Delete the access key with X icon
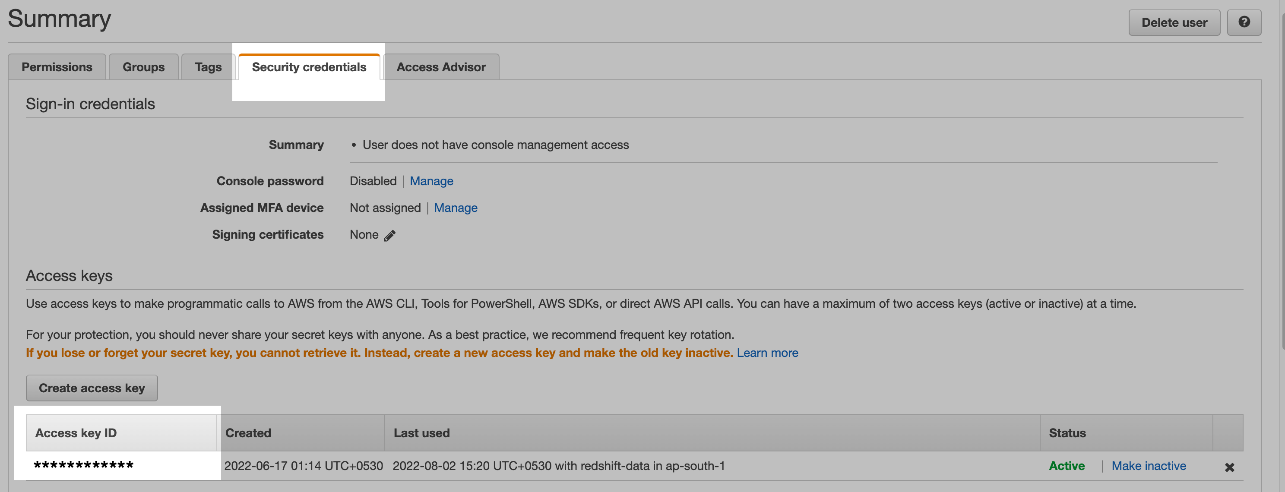Viewport: 1285px width, 492px height. pyautogui.click(x=1229, y=467)
